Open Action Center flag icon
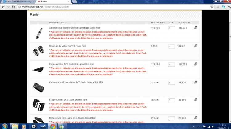Image resolution: width=231 pixels, height=129 pixels. tap(204, 127)
